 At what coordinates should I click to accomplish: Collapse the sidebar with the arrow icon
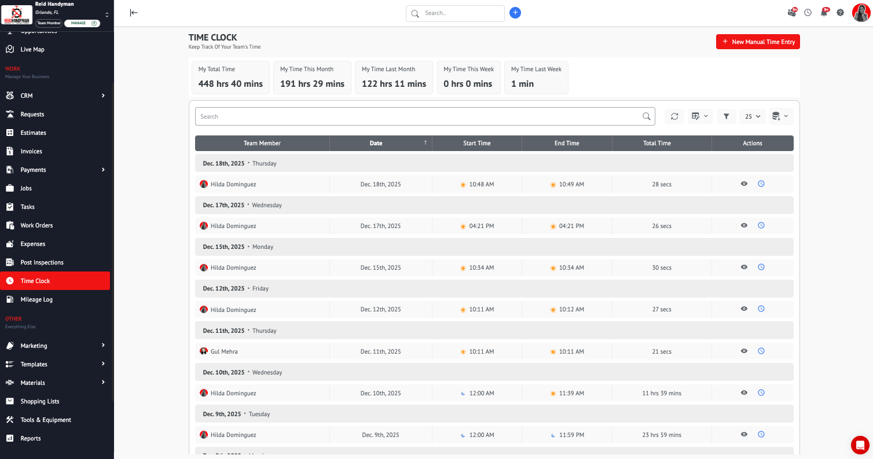pyautogui.click(x=134, y=13)
